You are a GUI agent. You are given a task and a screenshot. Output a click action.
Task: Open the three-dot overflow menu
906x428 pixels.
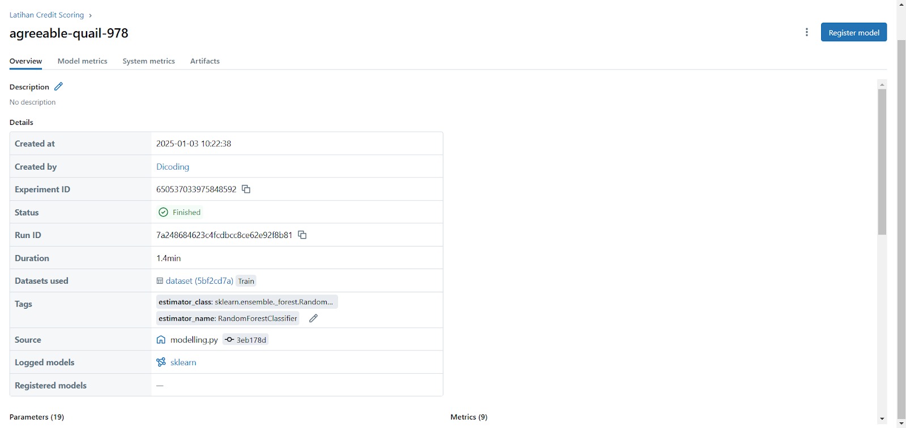coord(806,32)
